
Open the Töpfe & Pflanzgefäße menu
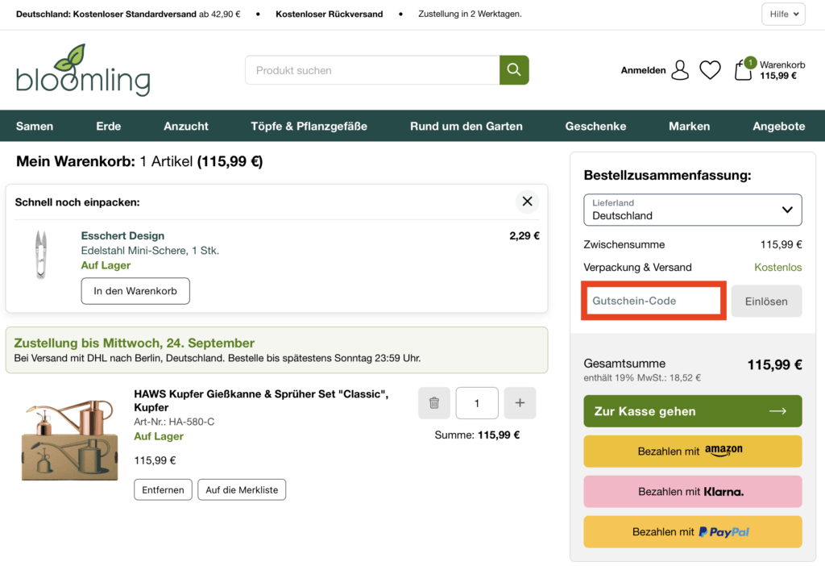tap(309, 126)
